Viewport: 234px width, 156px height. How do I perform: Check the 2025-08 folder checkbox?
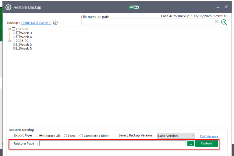pos(13,29)
